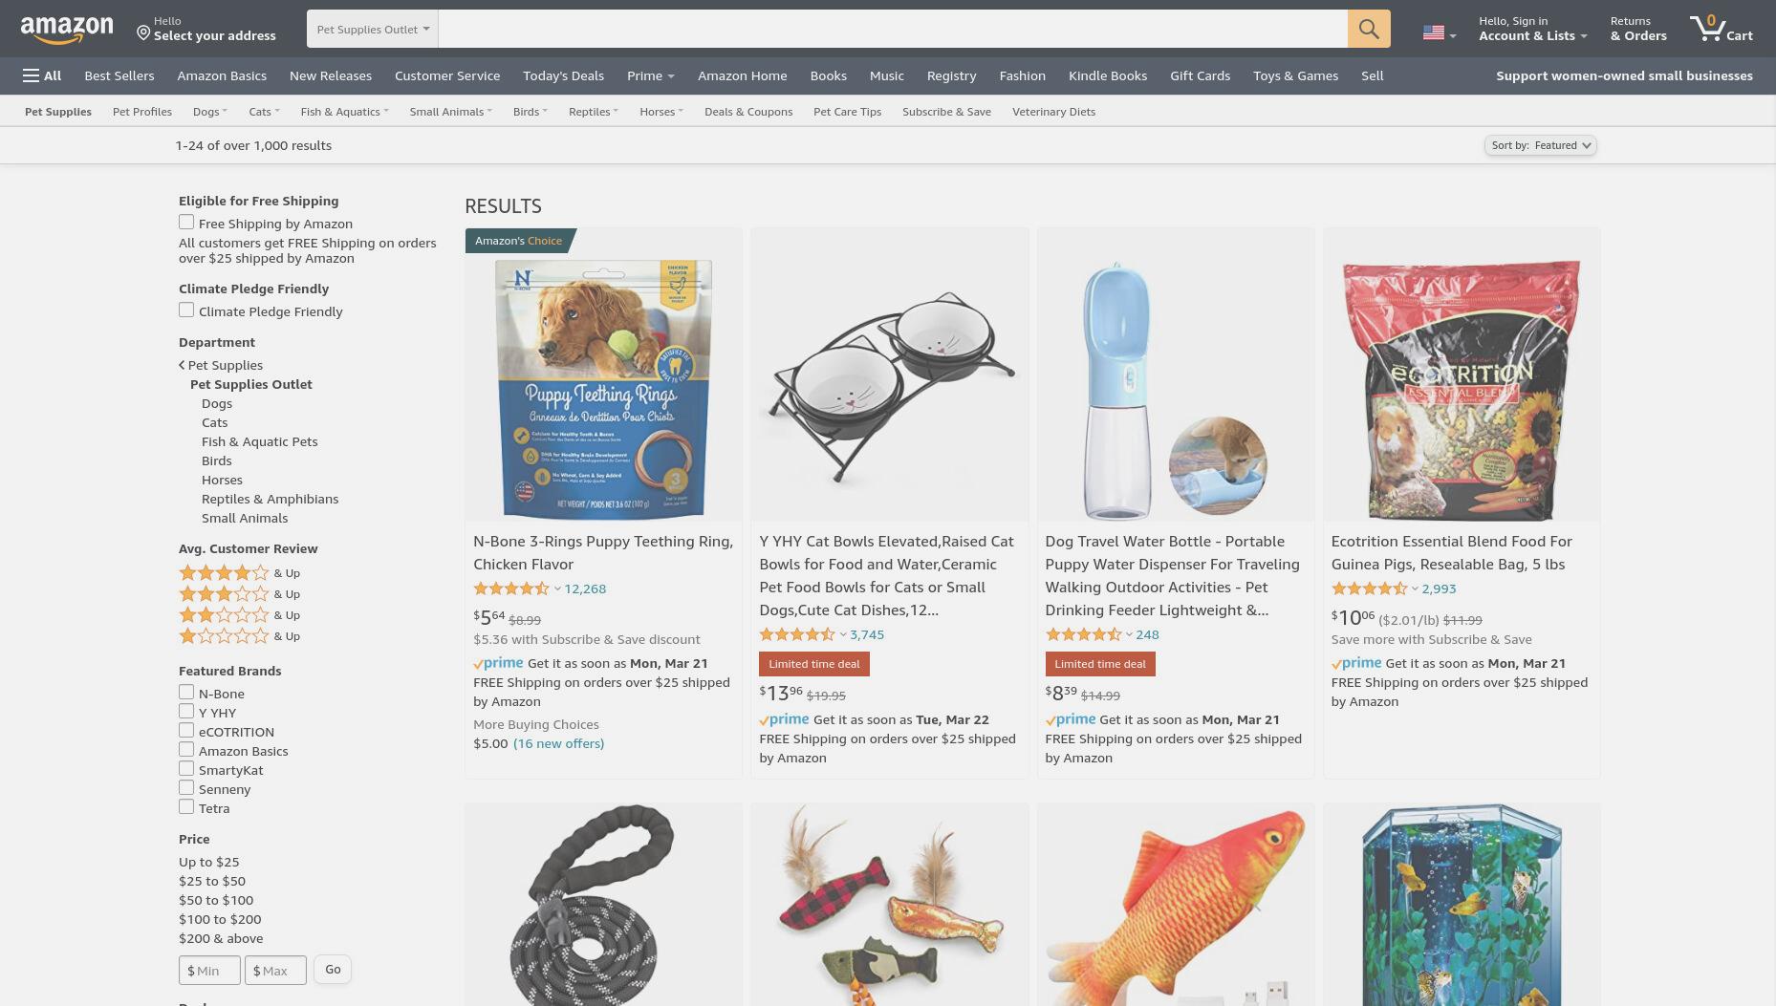This screenshot has width=1776, height=1006.
Task: Open the 16 new offers link
Action: [558, 743]
